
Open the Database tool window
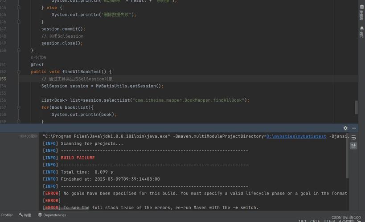[361, 12]
